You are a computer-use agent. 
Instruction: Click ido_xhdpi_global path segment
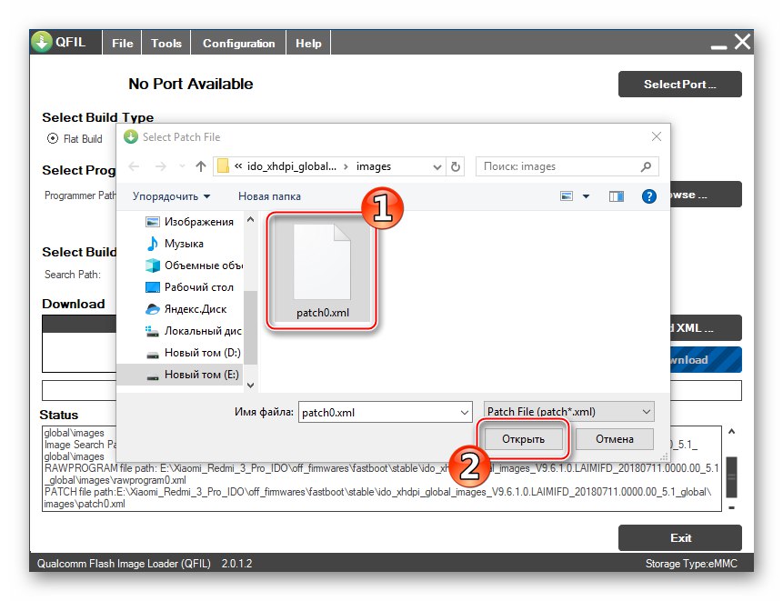(292, 166)
